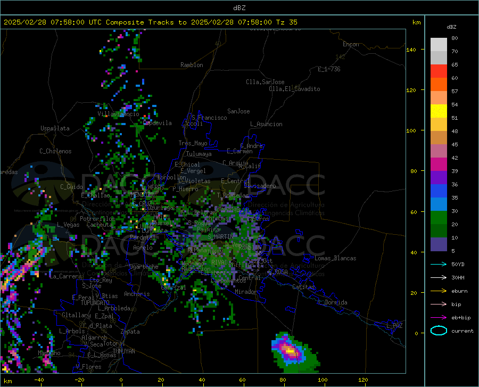Click the 'Villavicencio' map label
Screen dimensions: 479x387
pyautogui.click(x=118, y=114)
